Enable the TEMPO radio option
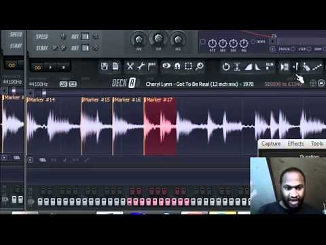 click(x=253, y=42)
